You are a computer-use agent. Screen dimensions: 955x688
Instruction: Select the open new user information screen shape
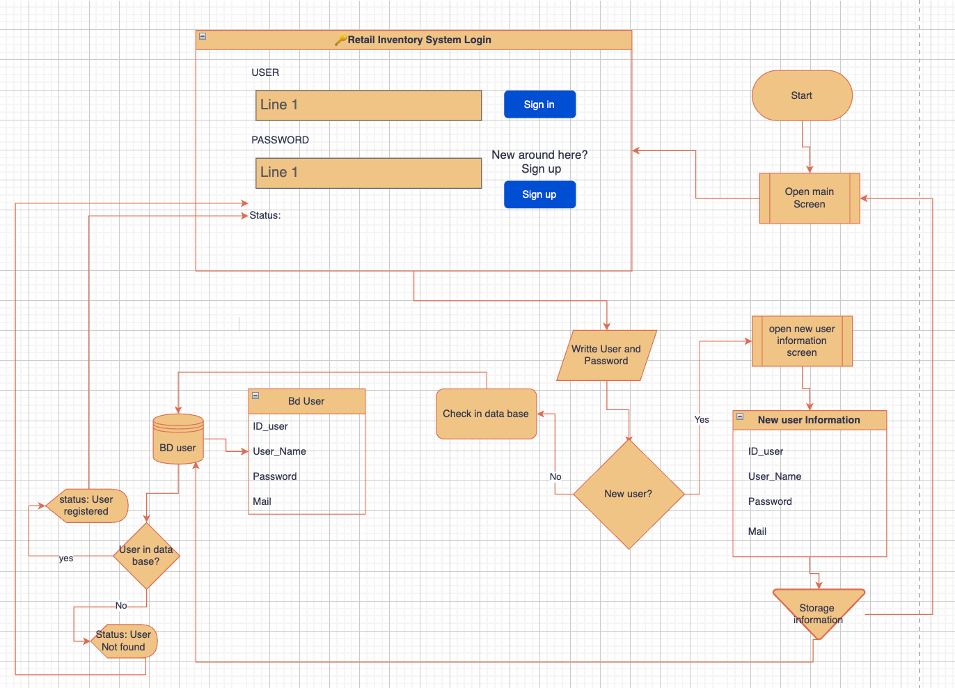tap(802, 341)
